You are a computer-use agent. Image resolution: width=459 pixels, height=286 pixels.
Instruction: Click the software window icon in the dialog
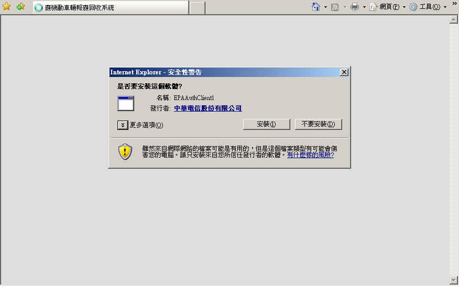(x=126, y=103)
